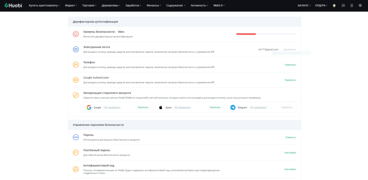The width and height of the screenshot is (368, 180).
Task: Open the globe language selector icon
Action: 360,6
